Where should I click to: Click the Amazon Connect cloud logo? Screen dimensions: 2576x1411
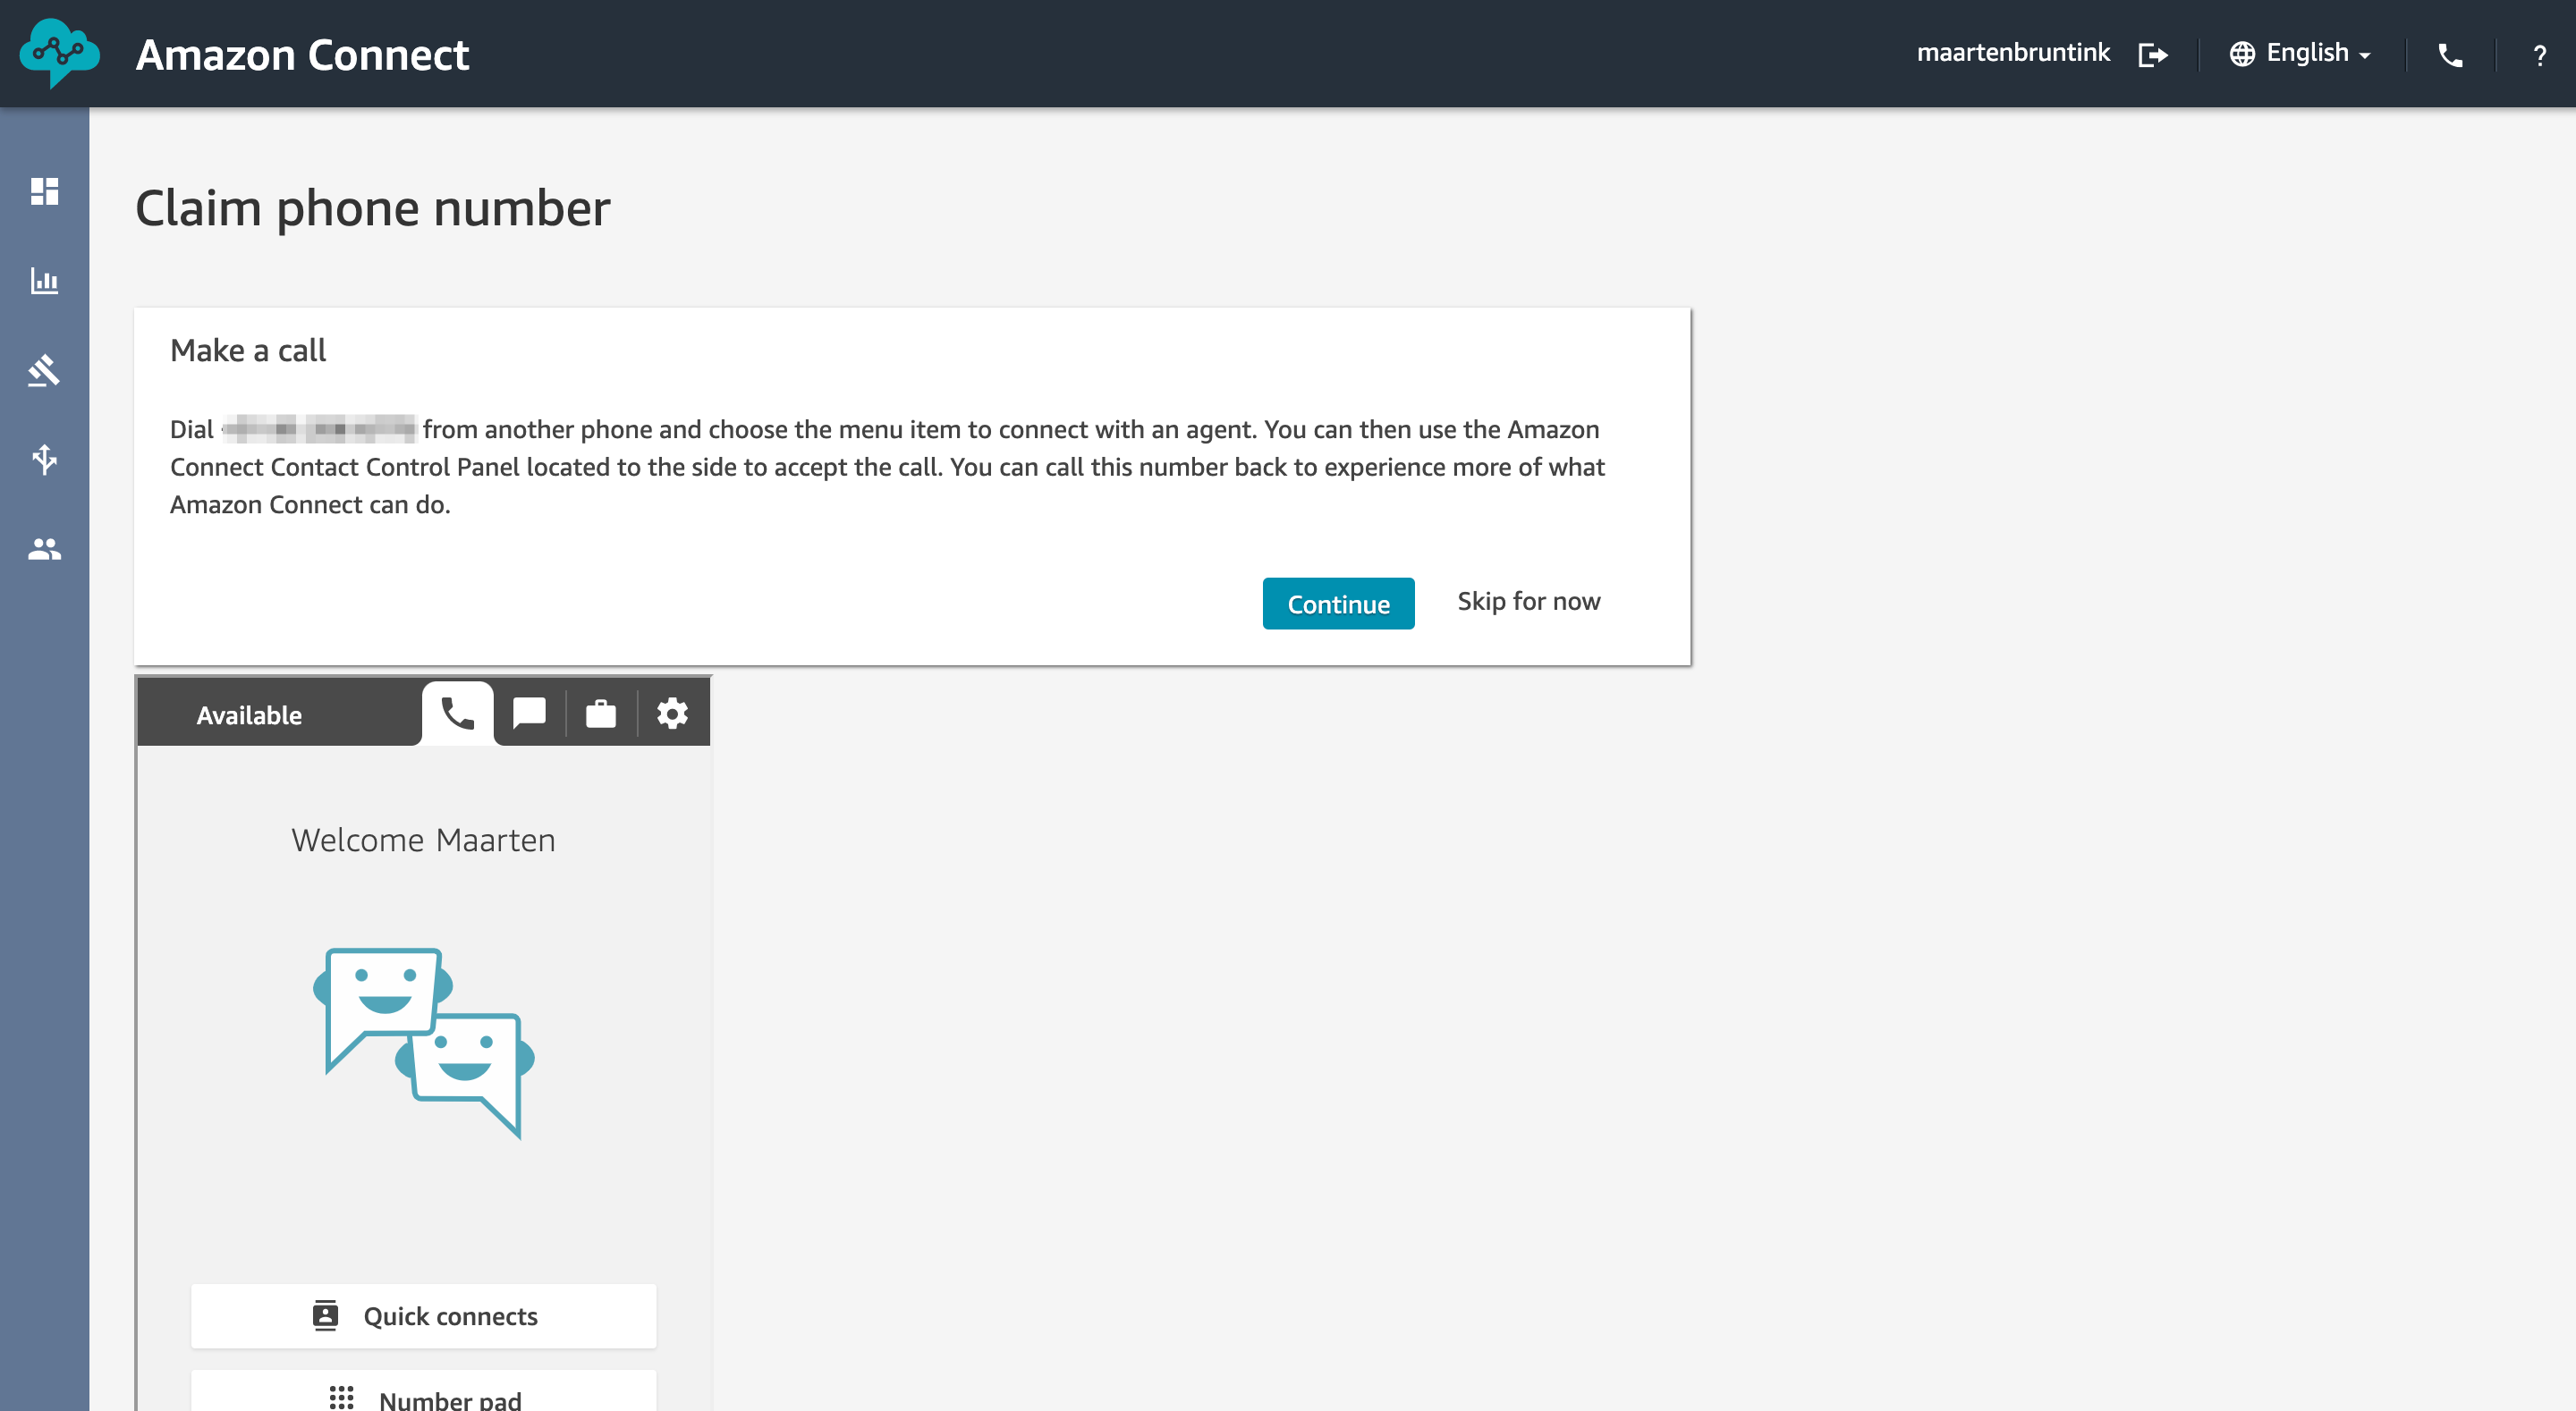point(59,54)
